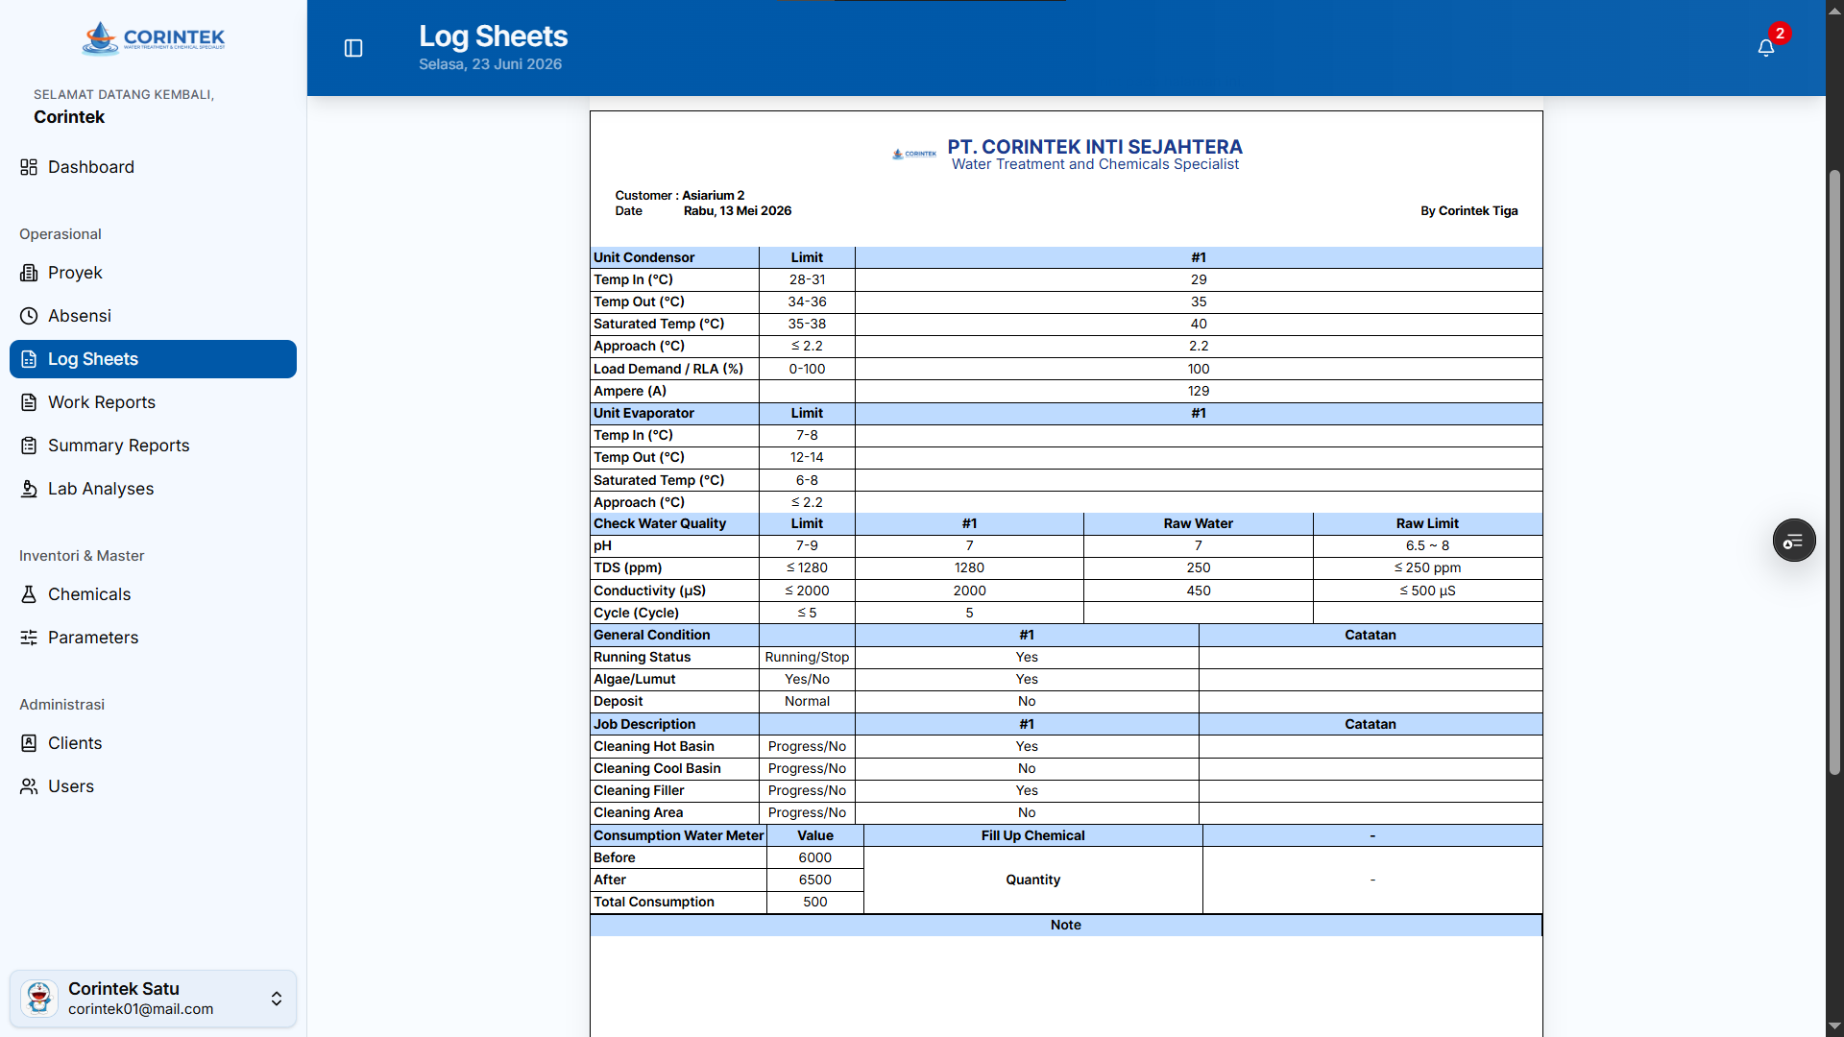Click By Corintek Tiga text
Image resolution: width=1844 pixels, height=1037 pixels.
(1469, 210)
